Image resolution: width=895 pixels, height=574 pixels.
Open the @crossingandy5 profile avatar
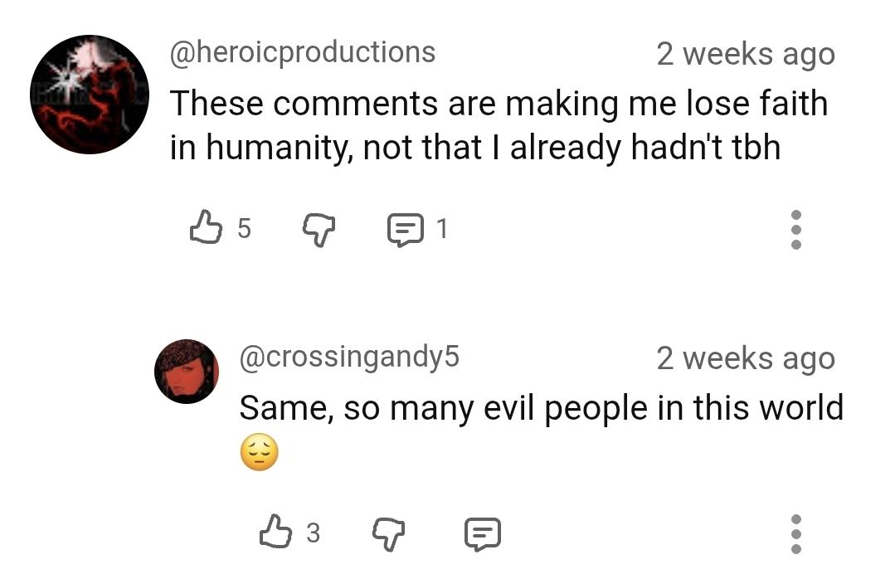click(187, 371)
